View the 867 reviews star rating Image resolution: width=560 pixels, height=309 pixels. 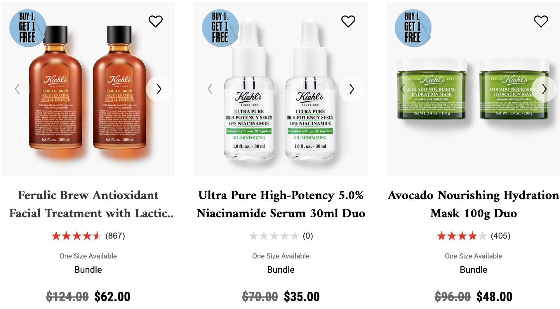(88, 236)
